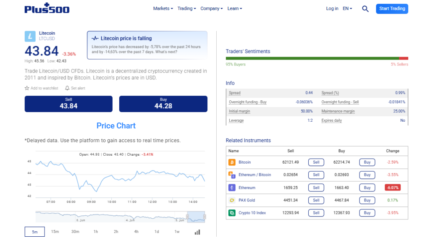
Task: Open the search magnifier icon
Action: point(365,9)
